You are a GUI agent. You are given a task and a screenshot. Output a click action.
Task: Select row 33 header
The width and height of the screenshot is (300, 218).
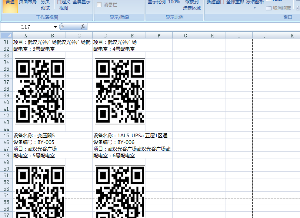coord(6,56)
